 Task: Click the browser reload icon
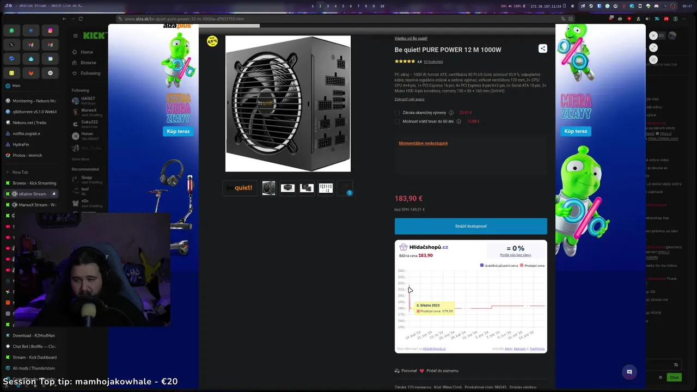pos(81,19)
